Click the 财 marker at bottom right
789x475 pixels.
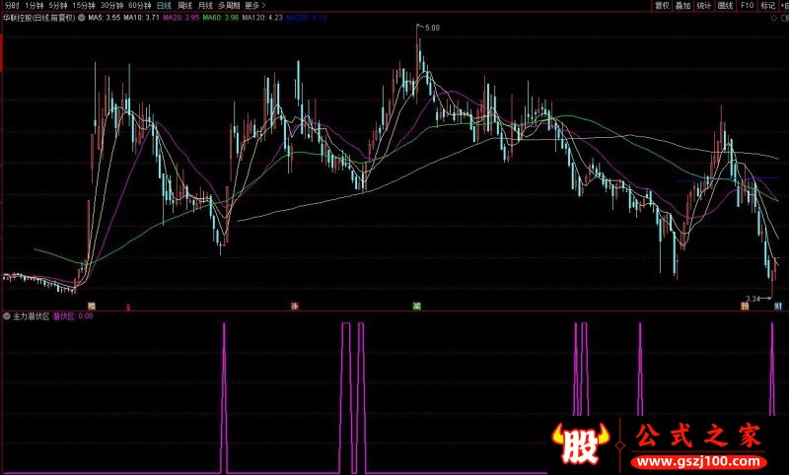click(778, 306)
